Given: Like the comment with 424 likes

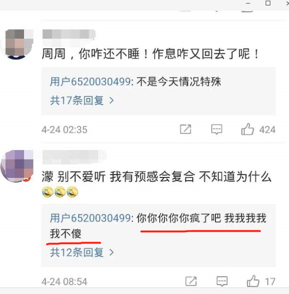Looking at the screenshot, I should pyautogui.click(x=248, y=129).
